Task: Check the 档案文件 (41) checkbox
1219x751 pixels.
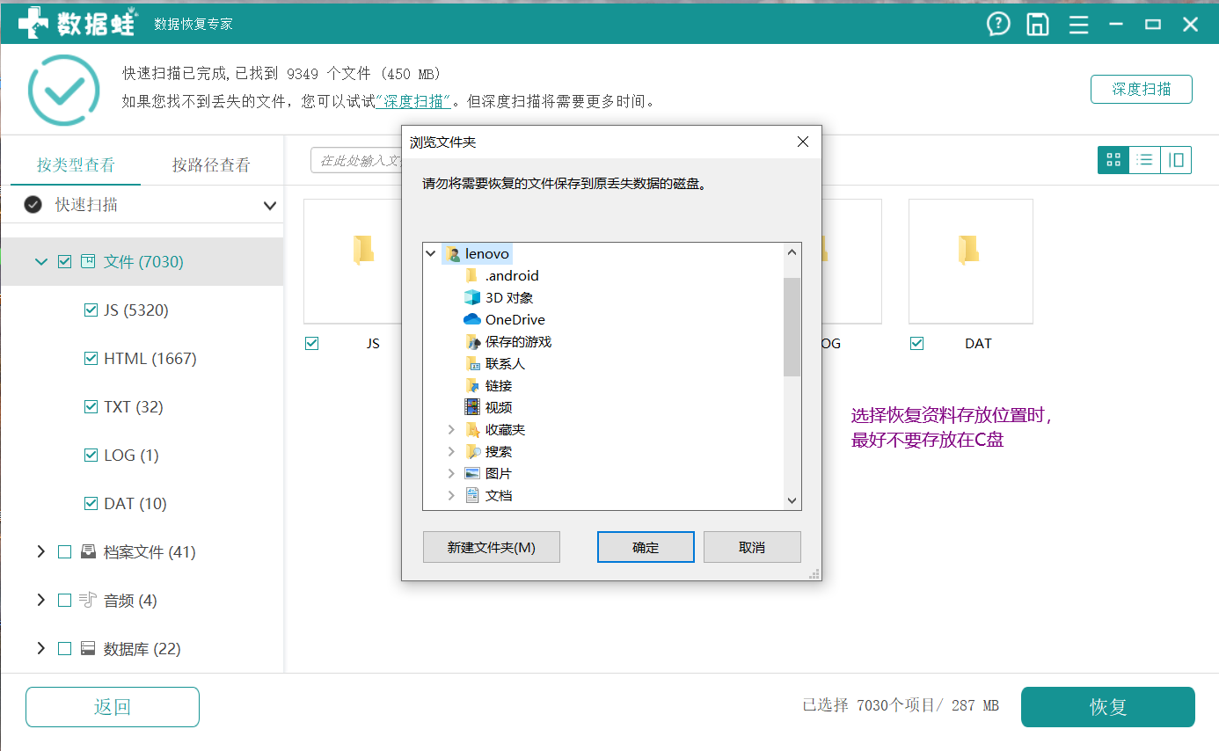Action: pos(64,552)
